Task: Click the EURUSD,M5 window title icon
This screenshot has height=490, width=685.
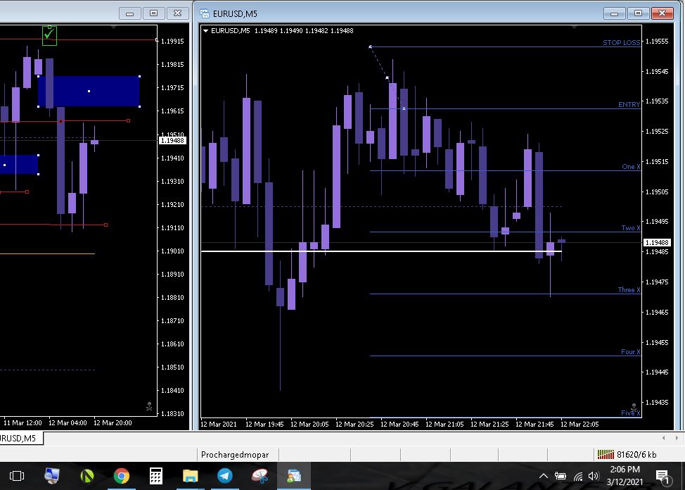Action: [205, 13]
